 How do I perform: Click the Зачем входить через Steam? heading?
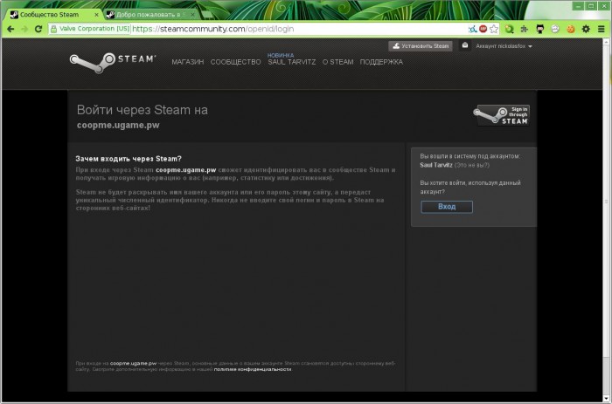pos(129,159)
